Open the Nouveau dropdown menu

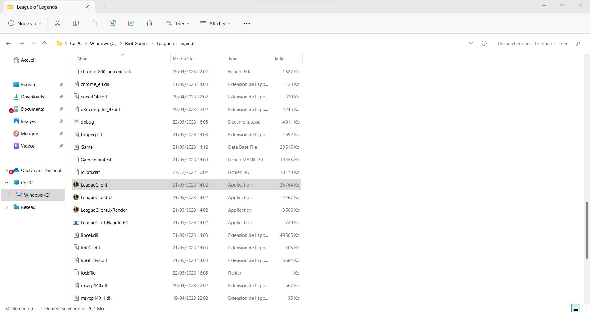coord(25,23)
